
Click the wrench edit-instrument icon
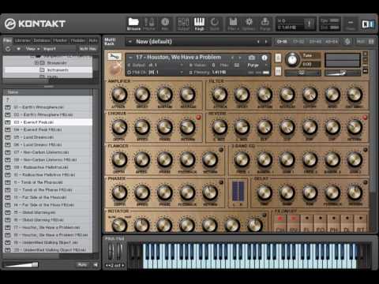114,56
